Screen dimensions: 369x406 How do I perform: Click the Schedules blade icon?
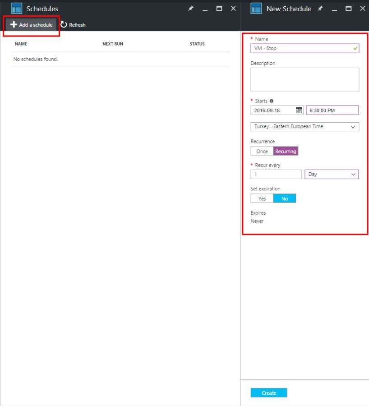(x=16, y=9)
